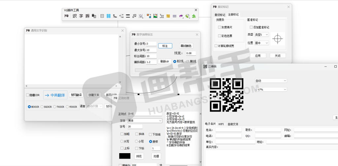Image resolution: width=338 pixels, height=166 pixels.
Task: Click the 标注 button
Action: point(165,46)
